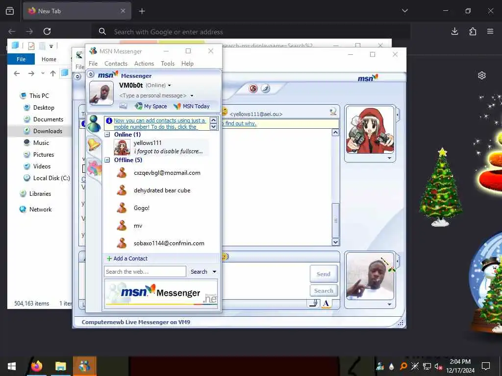Hide contact's display picture side arrow
The height and width of the screenshot is (376, 502).
point(398,115)
